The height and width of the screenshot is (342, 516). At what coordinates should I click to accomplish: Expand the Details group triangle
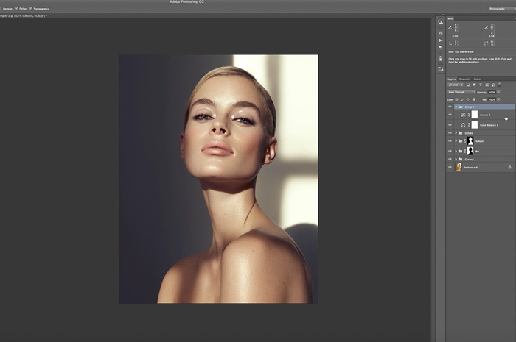click(x=456, y=133)
